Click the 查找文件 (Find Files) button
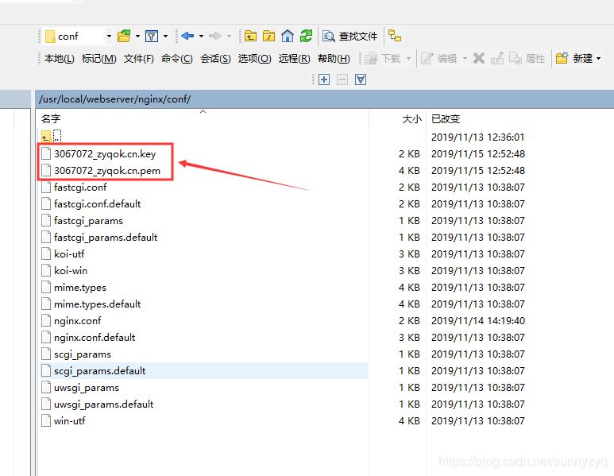 tap(350, 36)
